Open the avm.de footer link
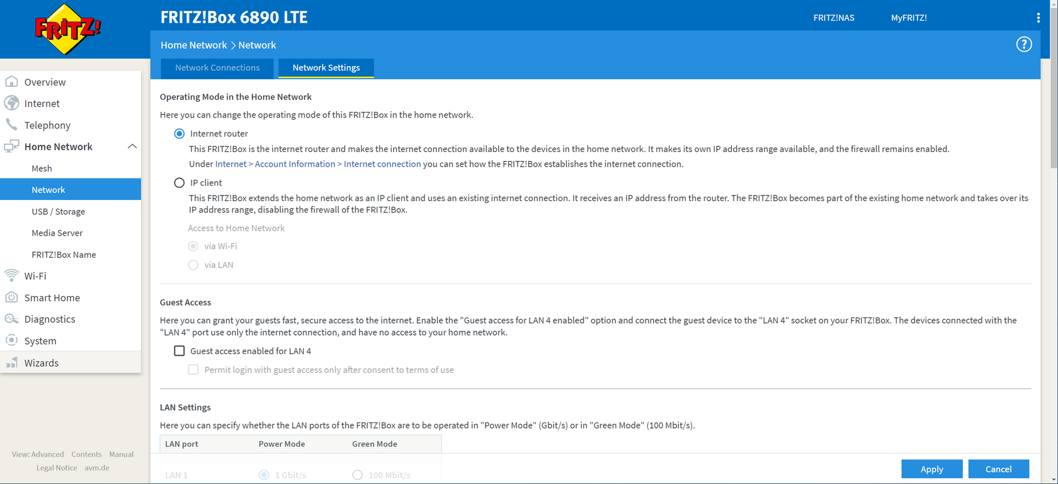The width and height of the screenshot is (1058, 484). 97,468
